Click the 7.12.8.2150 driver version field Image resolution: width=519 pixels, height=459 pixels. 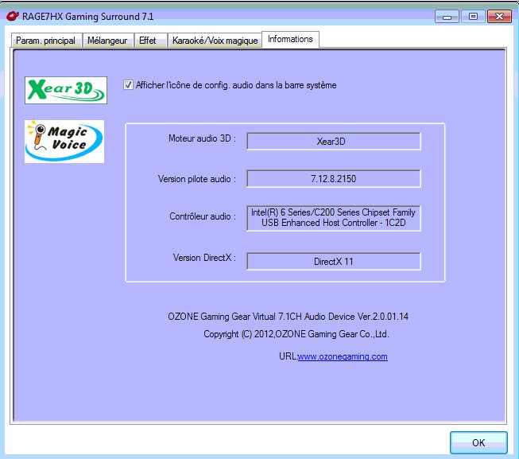pyautogui.click(x=334, y=179)
